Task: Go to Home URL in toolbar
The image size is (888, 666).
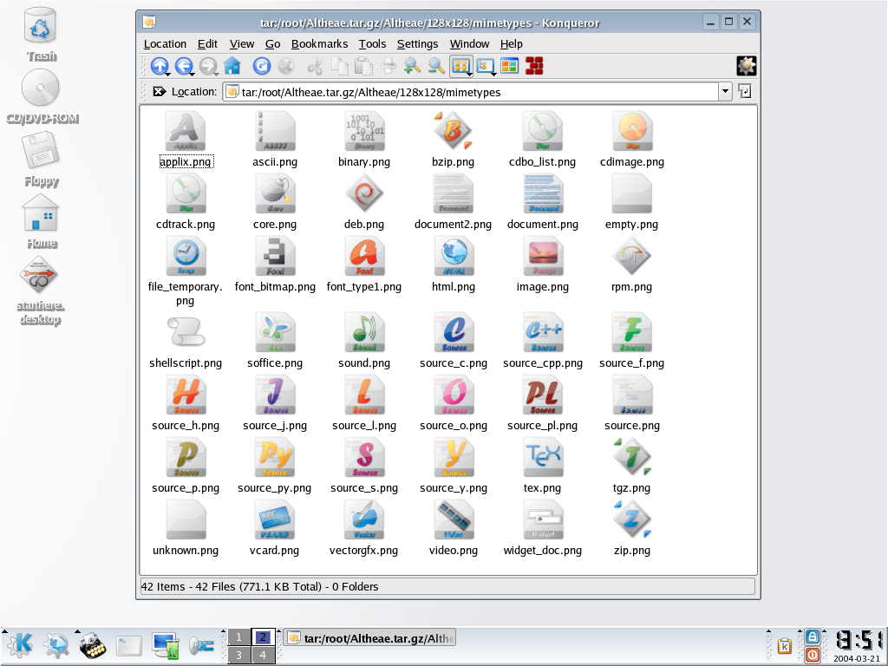Action: (232, 66)
